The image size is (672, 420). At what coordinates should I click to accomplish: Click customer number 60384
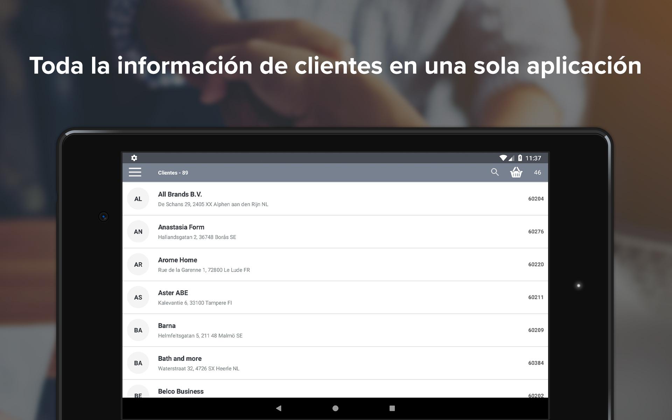(x=536, y=363)
